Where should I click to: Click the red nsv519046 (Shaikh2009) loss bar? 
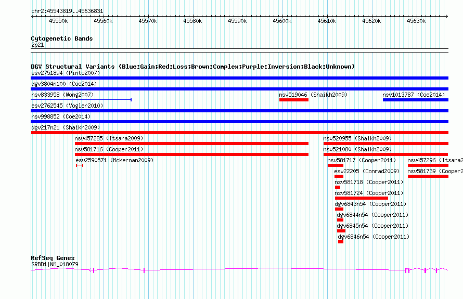coord(294,100)
